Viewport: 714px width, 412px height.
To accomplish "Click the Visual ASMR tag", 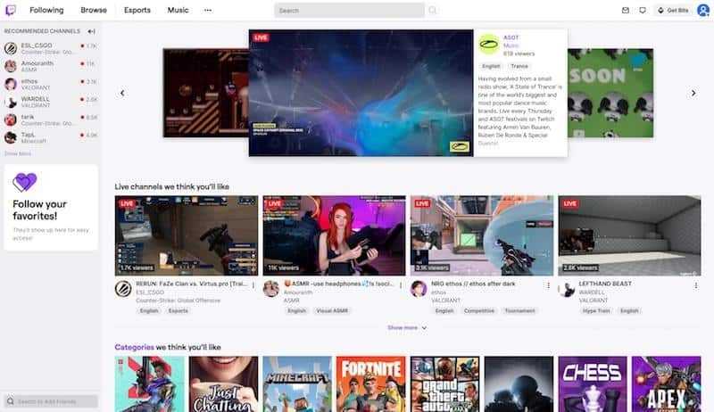I will click(x=332, y=311).
